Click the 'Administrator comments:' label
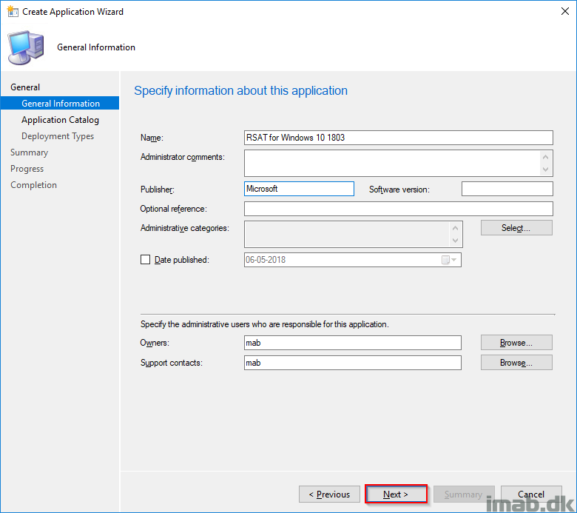This screenshot has width=577, height=513. [x=183, y=157]
